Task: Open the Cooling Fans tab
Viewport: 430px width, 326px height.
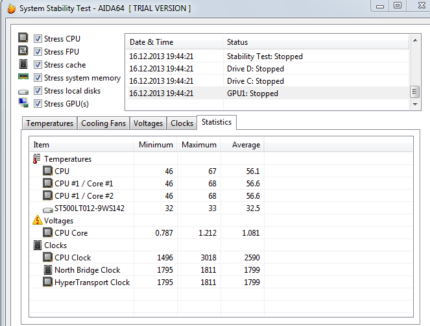Action: click(x=103, y=123)
